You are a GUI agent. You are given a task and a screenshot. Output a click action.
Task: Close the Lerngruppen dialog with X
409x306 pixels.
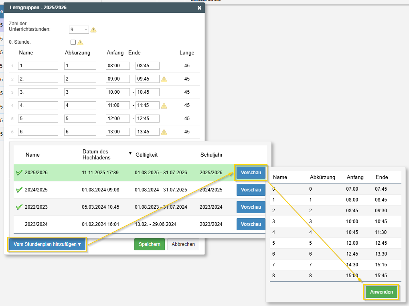pyautogui.click(x=199, y=8)
